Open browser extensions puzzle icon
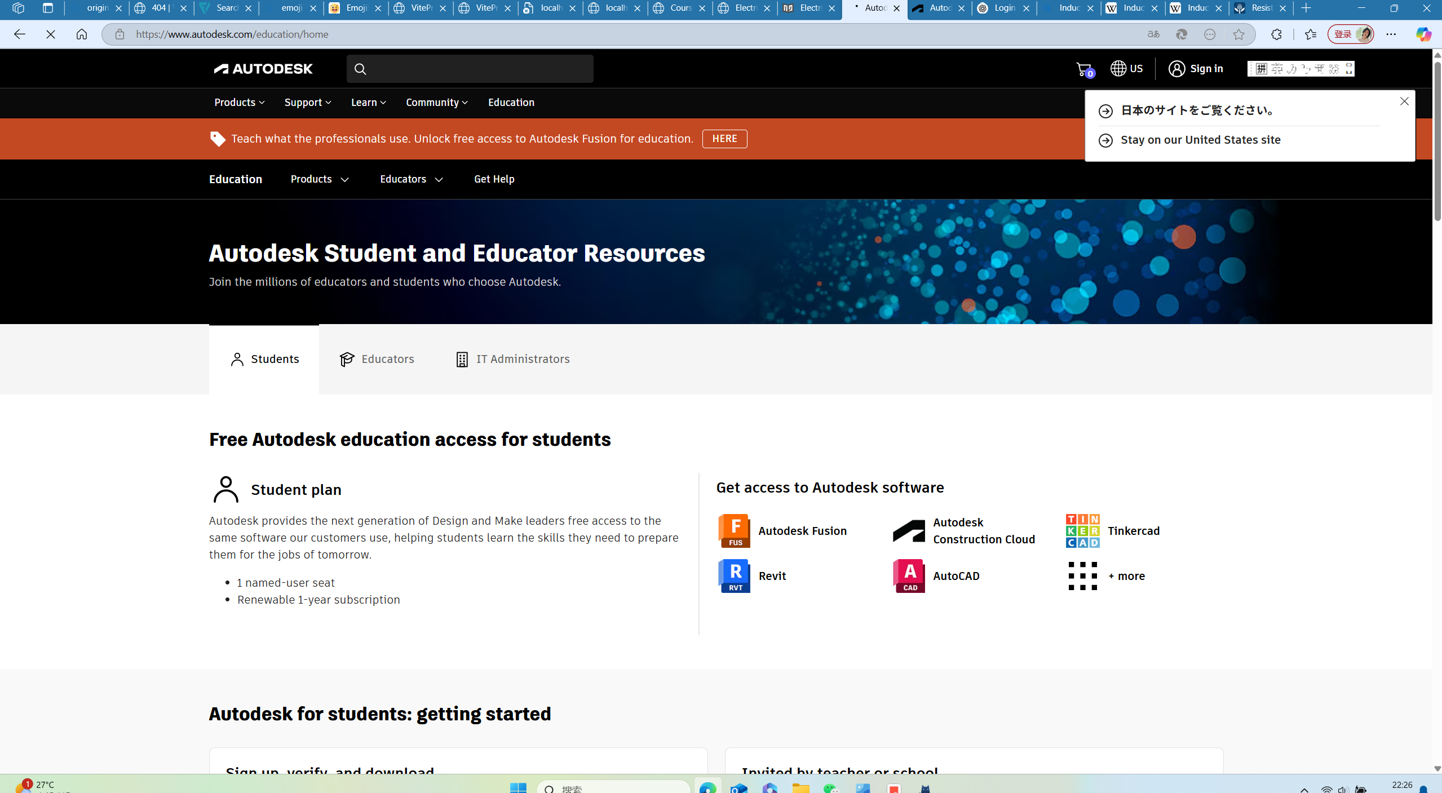 point(1276,34)
